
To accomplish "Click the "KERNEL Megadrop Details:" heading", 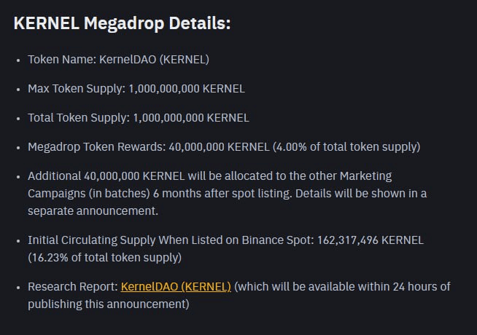I will click(x=122, y=23).
